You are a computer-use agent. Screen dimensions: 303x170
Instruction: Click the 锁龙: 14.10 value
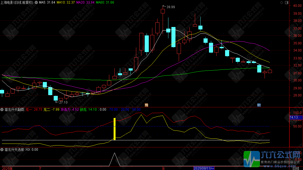pos(88,110)
